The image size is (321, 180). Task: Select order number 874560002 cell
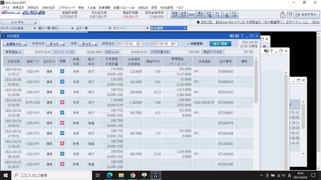(x=226, y=71)
